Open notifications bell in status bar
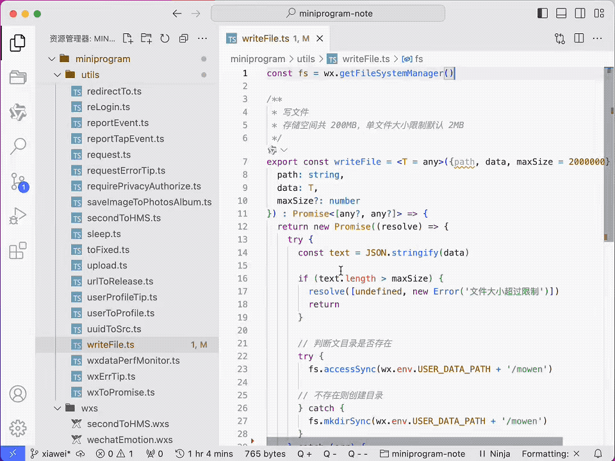The height and width of the screenshot is (461, 615). point(598,453)
